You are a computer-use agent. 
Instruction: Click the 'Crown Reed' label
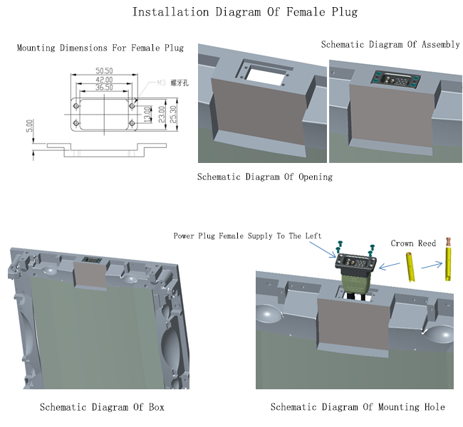click(413, 243)
